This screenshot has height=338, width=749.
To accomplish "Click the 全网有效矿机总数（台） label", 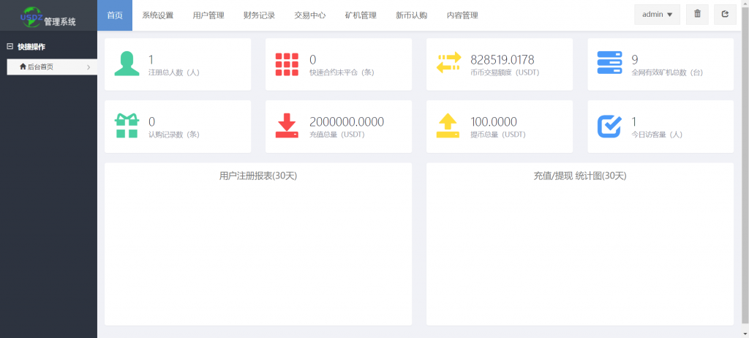I will point(667,72).
